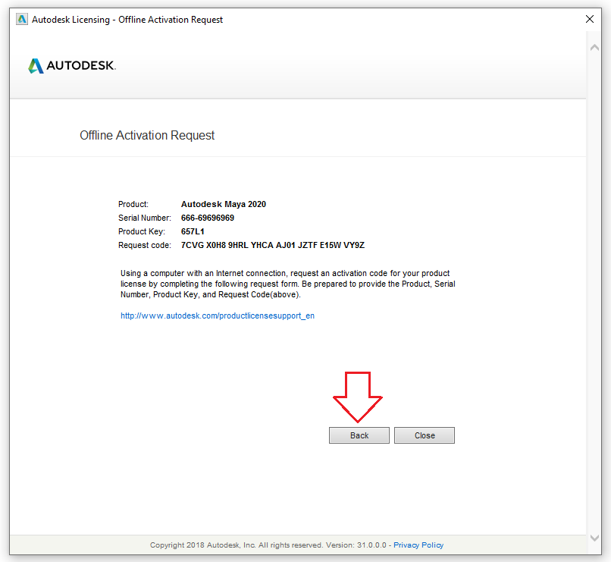The width and height of the screenshot is (611, 562).
Task: Open the product license support link
Action: point(218,316)
